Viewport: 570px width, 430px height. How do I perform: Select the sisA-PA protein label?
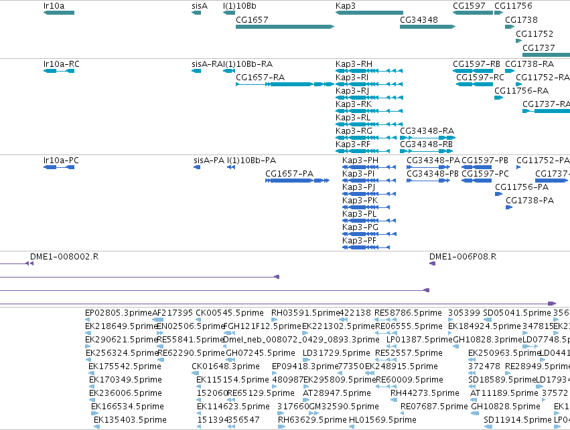[209, 160]
